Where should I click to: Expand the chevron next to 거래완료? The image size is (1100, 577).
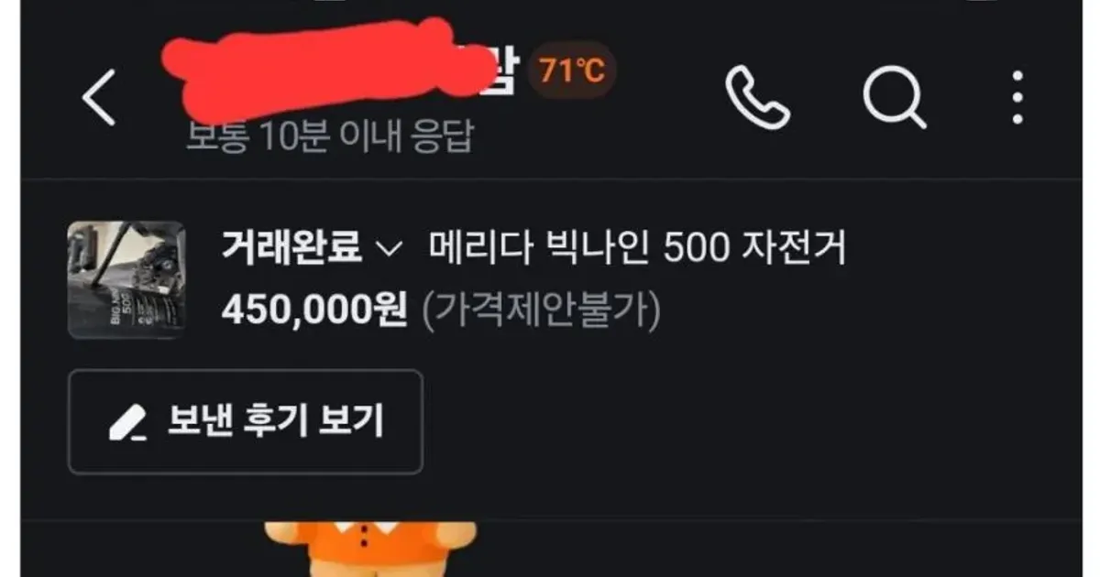[x=389, y=249]
